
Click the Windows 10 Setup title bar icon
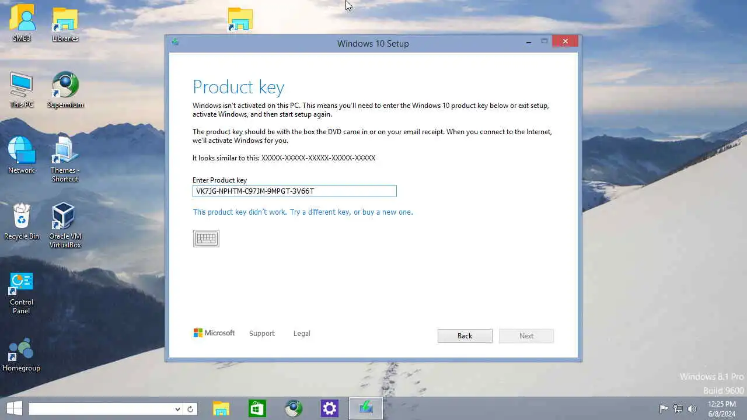(174, 42)
